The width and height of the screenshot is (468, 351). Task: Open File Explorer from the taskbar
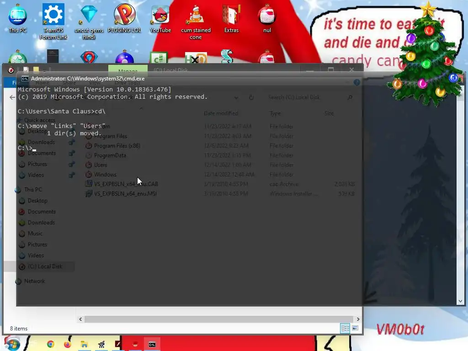point(84,345)
